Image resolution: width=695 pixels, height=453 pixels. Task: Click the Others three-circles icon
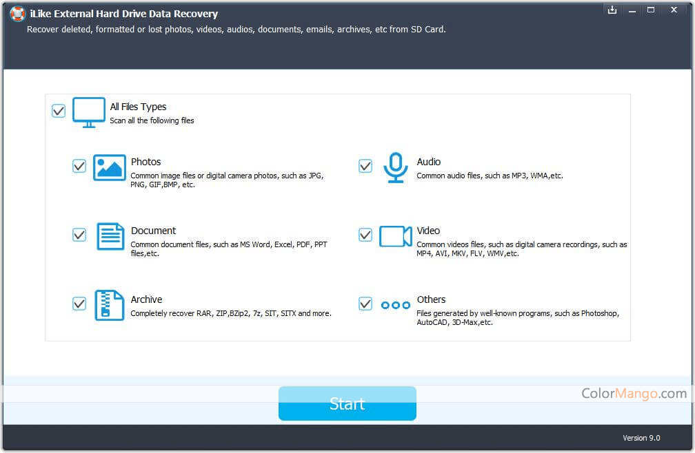(x=395, y=305)
